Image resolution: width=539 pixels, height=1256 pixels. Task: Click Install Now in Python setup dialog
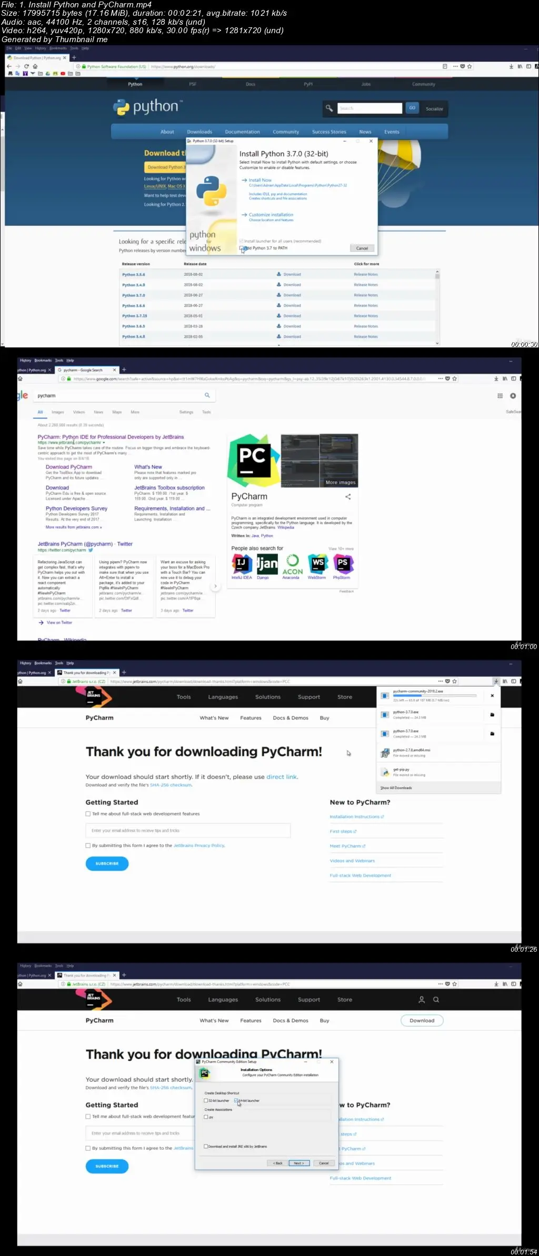260,180
